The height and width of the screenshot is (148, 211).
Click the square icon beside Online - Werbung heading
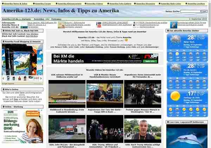[x=4, y=107]
